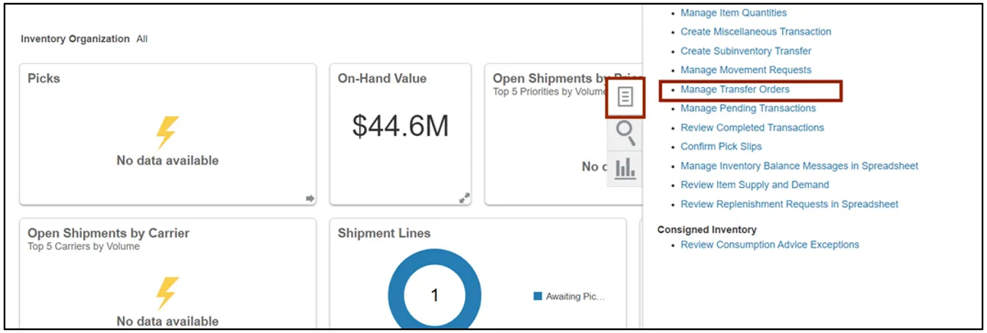Go to Review Completed Transactions
This screenshot has width=987, height=333.
pyautogui.click(x=752, y=128)
